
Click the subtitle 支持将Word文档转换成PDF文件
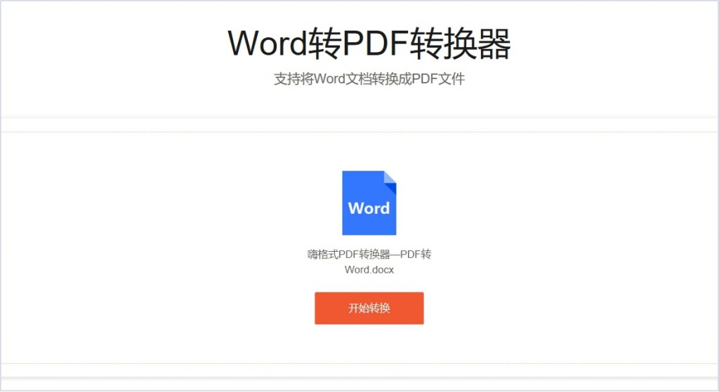coord(369,79)
